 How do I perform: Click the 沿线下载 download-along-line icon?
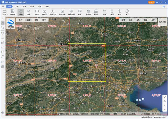tap(53, 12)
